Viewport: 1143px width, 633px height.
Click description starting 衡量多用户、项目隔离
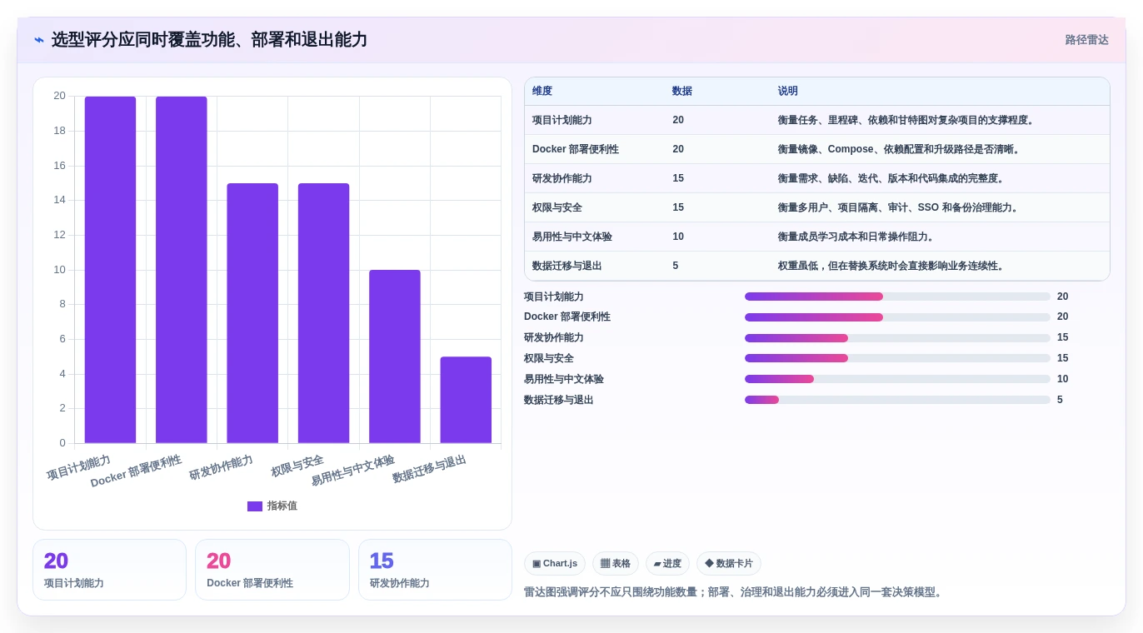click(x=898, y=208)
